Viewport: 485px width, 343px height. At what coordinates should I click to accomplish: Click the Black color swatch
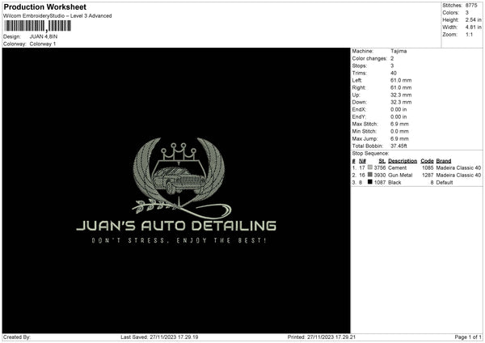click(x=370, y=182)
